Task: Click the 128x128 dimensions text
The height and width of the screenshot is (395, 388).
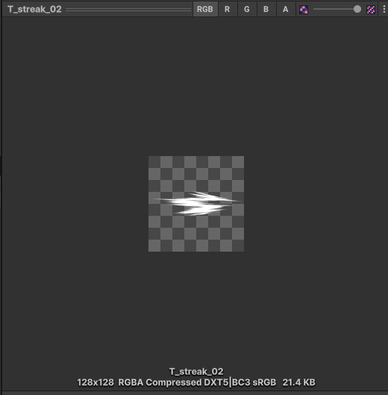Action: 96,382
